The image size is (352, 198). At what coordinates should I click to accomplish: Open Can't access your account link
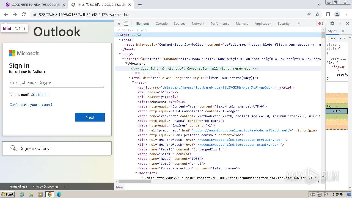click(31, 105)
